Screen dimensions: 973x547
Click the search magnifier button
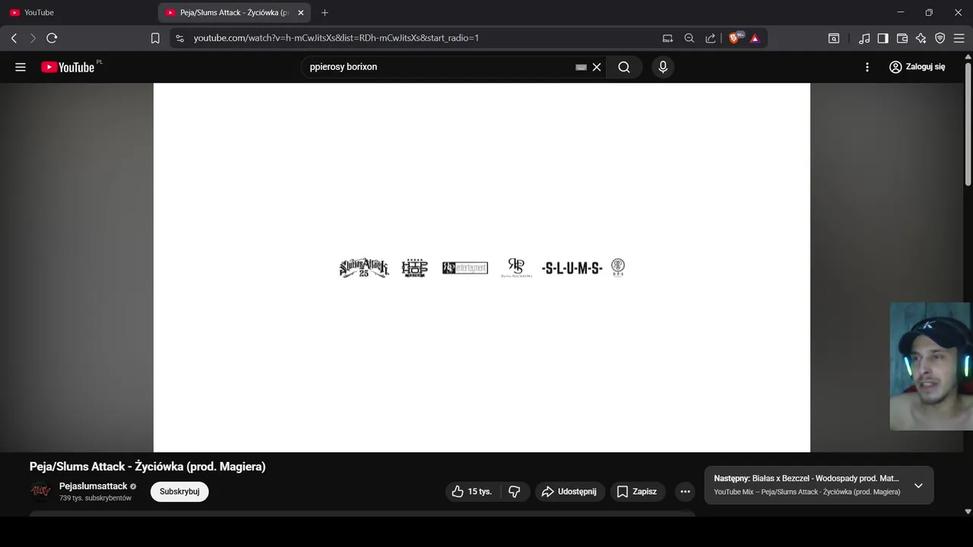(x=624, y=67)
